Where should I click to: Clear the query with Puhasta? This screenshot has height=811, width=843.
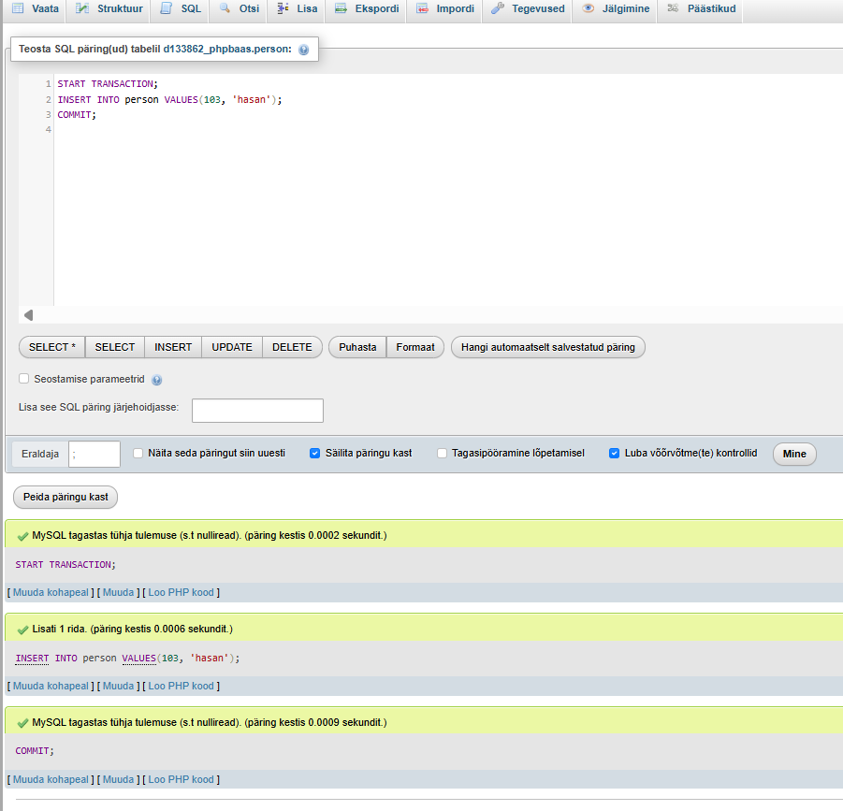(x=357, y=347)
